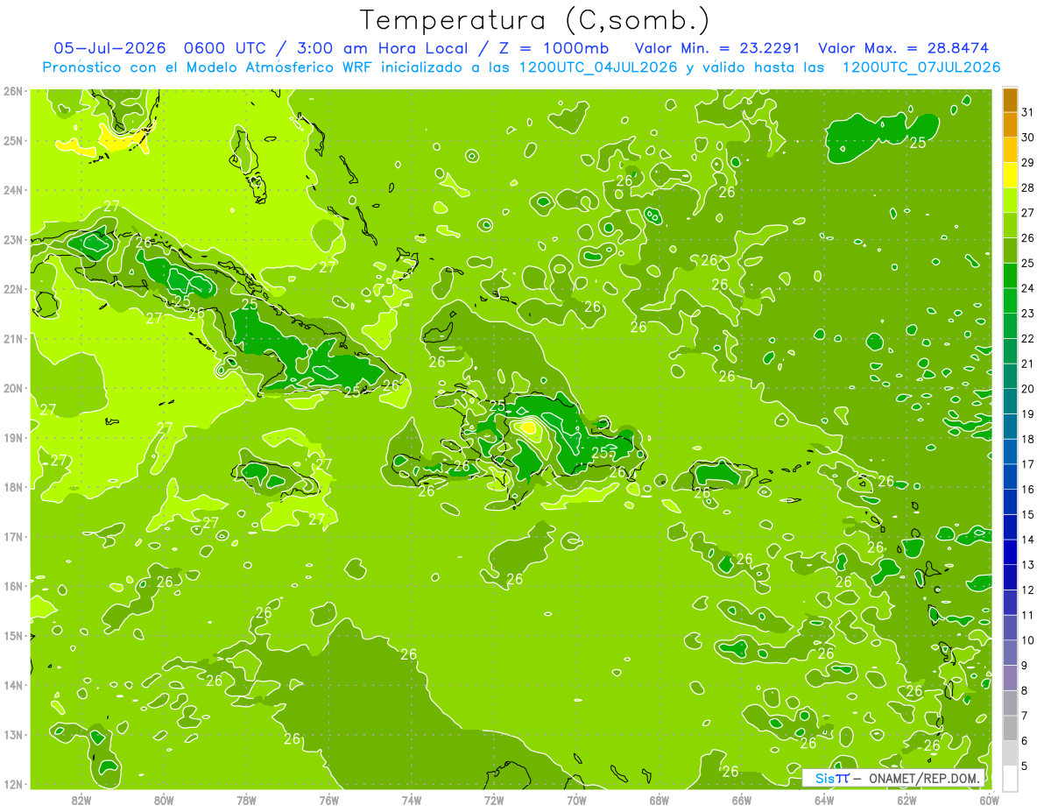Click legend value 31 on the color scale
The height and width of the screenshot is (812, 1051).
(x=1027, y=112)
